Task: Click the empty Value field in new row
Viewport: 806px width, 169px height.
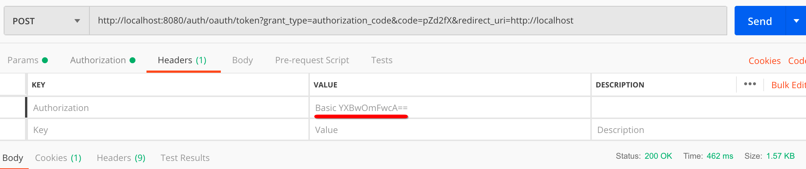Action: (449, 130)
